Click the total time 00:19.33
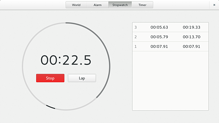Image resolution: width=219 pixels, height=123 pixels. click(191, 27)
